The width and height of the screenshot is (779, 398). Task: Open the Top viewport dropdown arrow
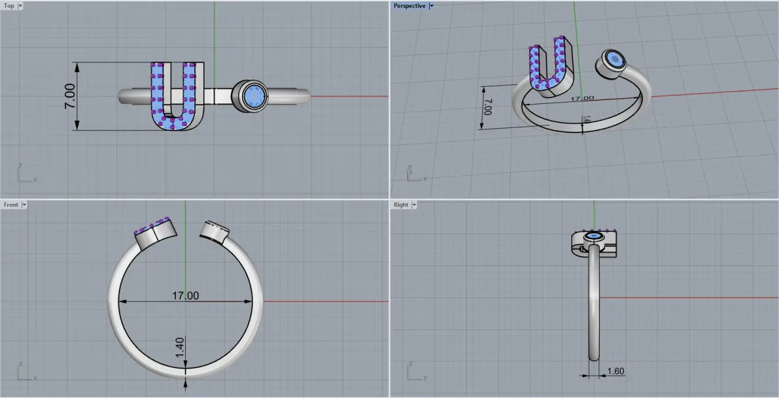(x=21, y=6)
